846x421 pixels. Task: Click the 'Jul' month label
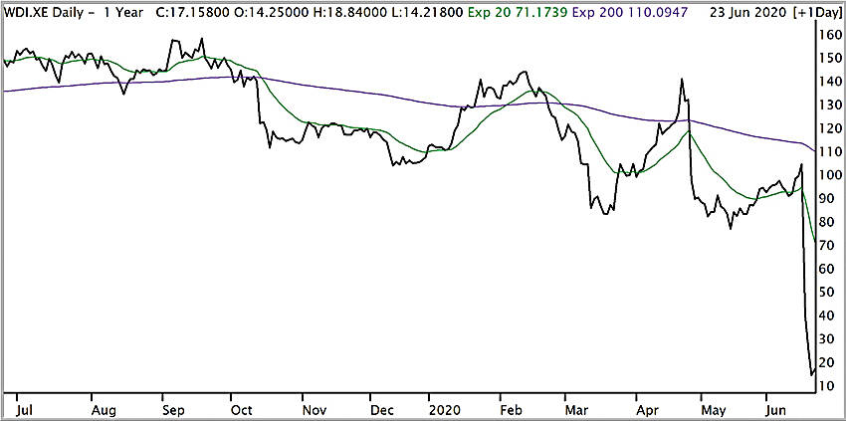click(24, 410)
